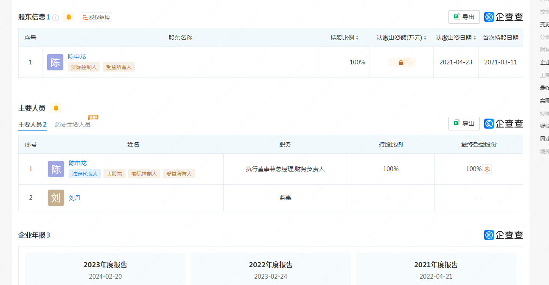Switch to 历史主要人员 tab
Screen dimensions: 549x285
point(73,125)
